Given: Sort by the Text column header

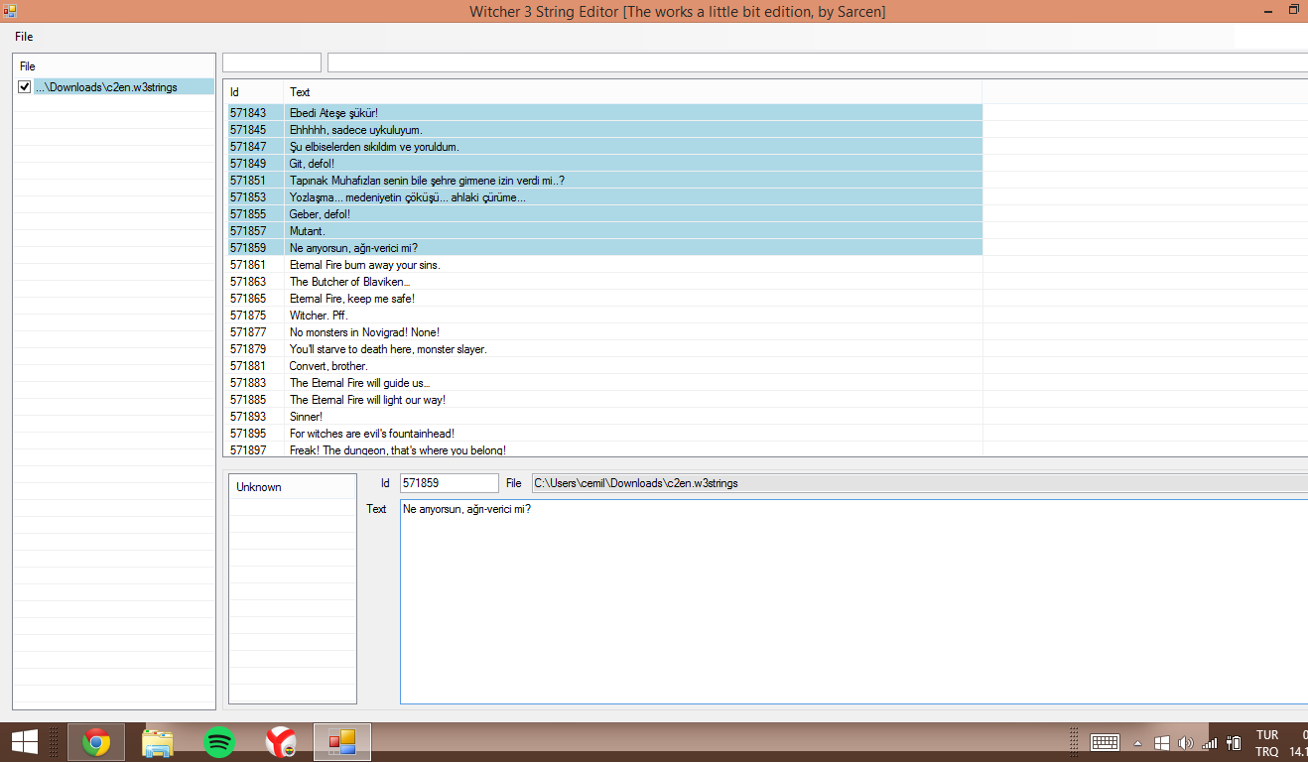Looking at the screenshot, I should click(633, 91).
